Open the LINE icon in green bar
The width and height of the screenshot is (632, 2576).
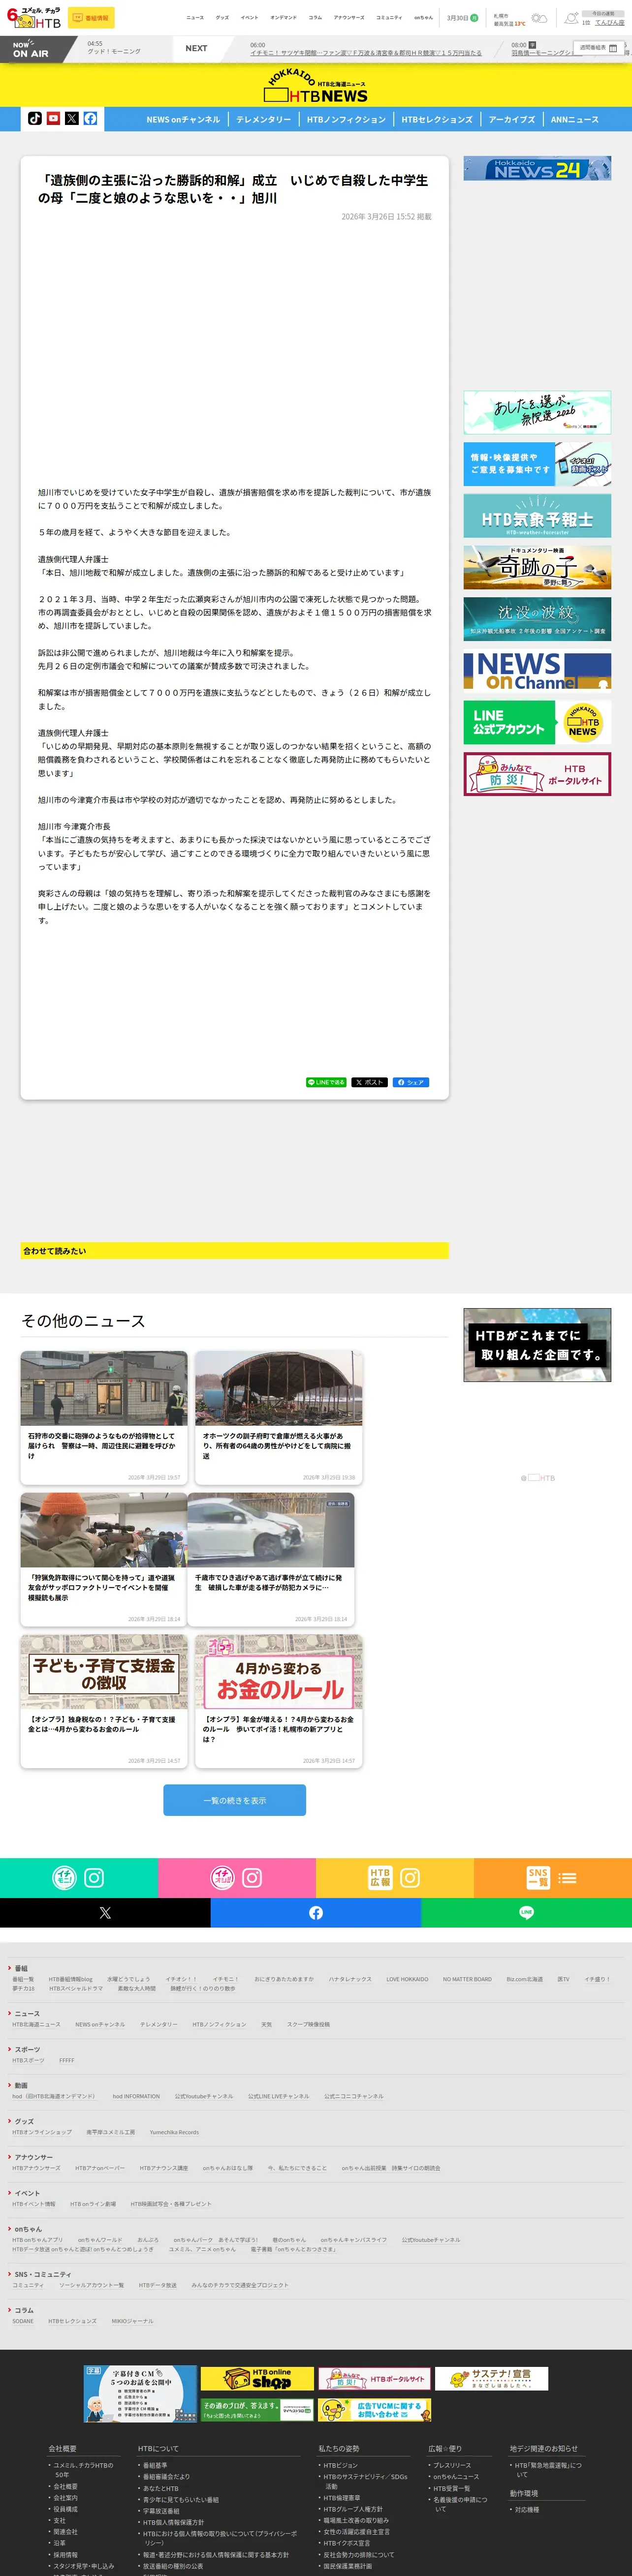click(526, 1912)
